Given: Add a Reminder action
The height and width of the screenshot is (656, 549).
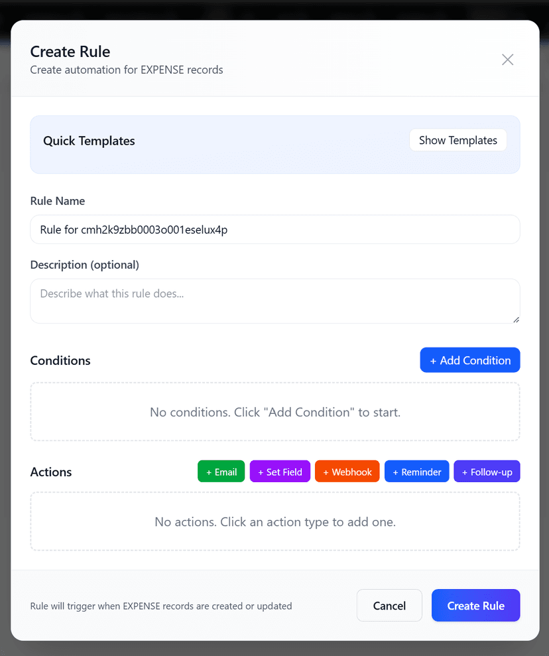Looking at the screenshot, I should point(416,472).
